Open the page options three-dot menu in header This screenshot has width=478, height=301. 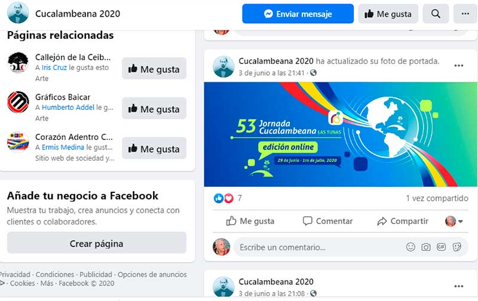pos(465,14)
